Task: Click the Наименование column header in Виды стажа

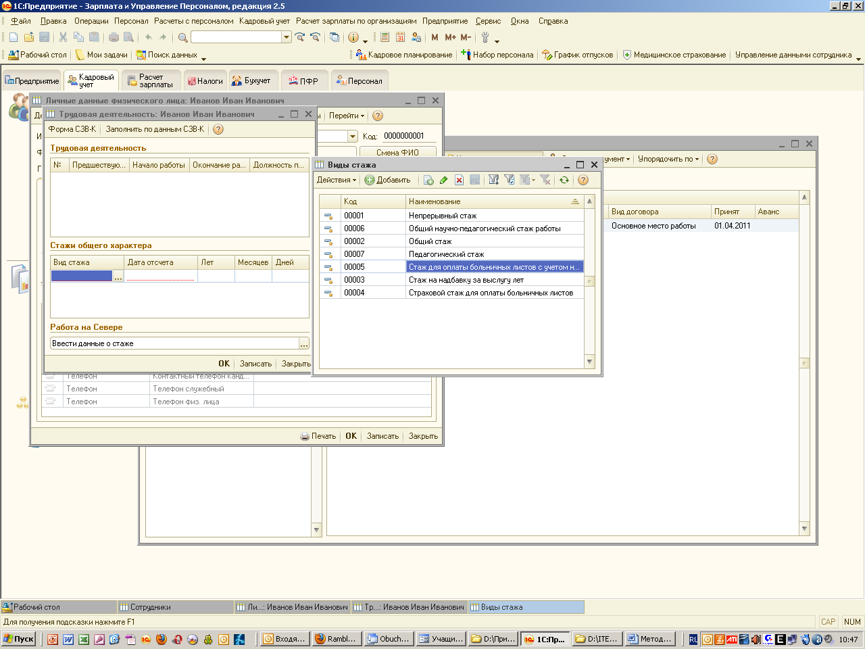Action: (x=494, y=201)
